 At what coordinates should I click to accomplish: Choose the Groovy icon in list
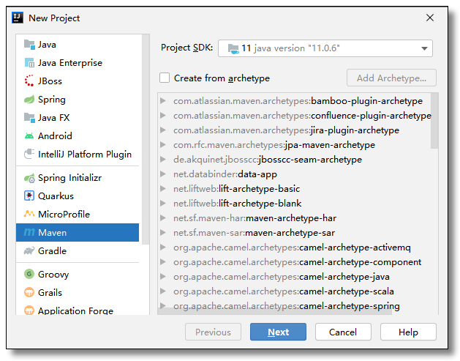pyautogui.click(x=29, y=275)
